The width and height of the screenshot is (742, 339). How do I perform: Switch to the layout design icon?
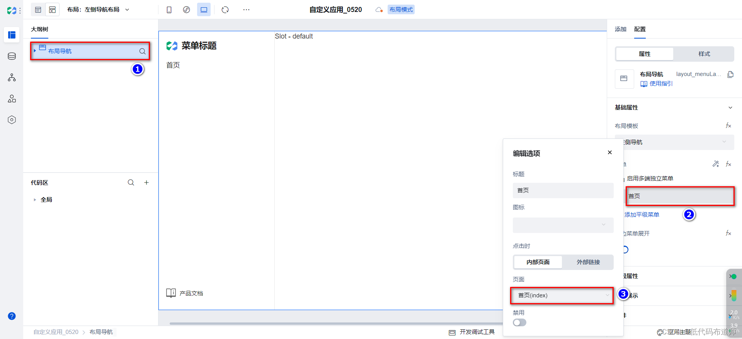(x=52, y=10)
